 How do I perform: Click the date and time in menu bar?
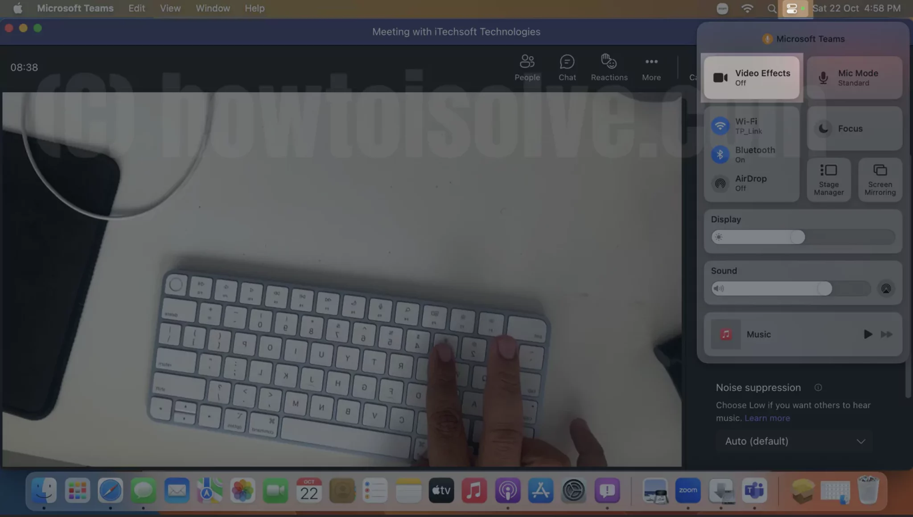856,8
